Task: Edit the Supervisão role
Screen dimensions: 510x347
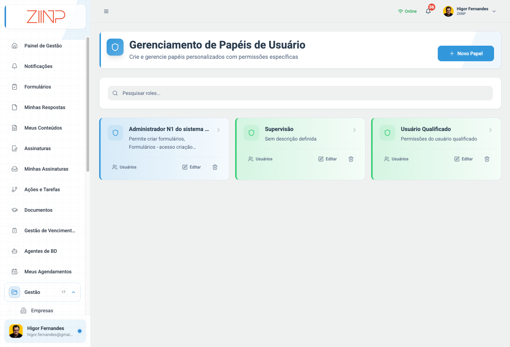Action: [x=328, y=159]
